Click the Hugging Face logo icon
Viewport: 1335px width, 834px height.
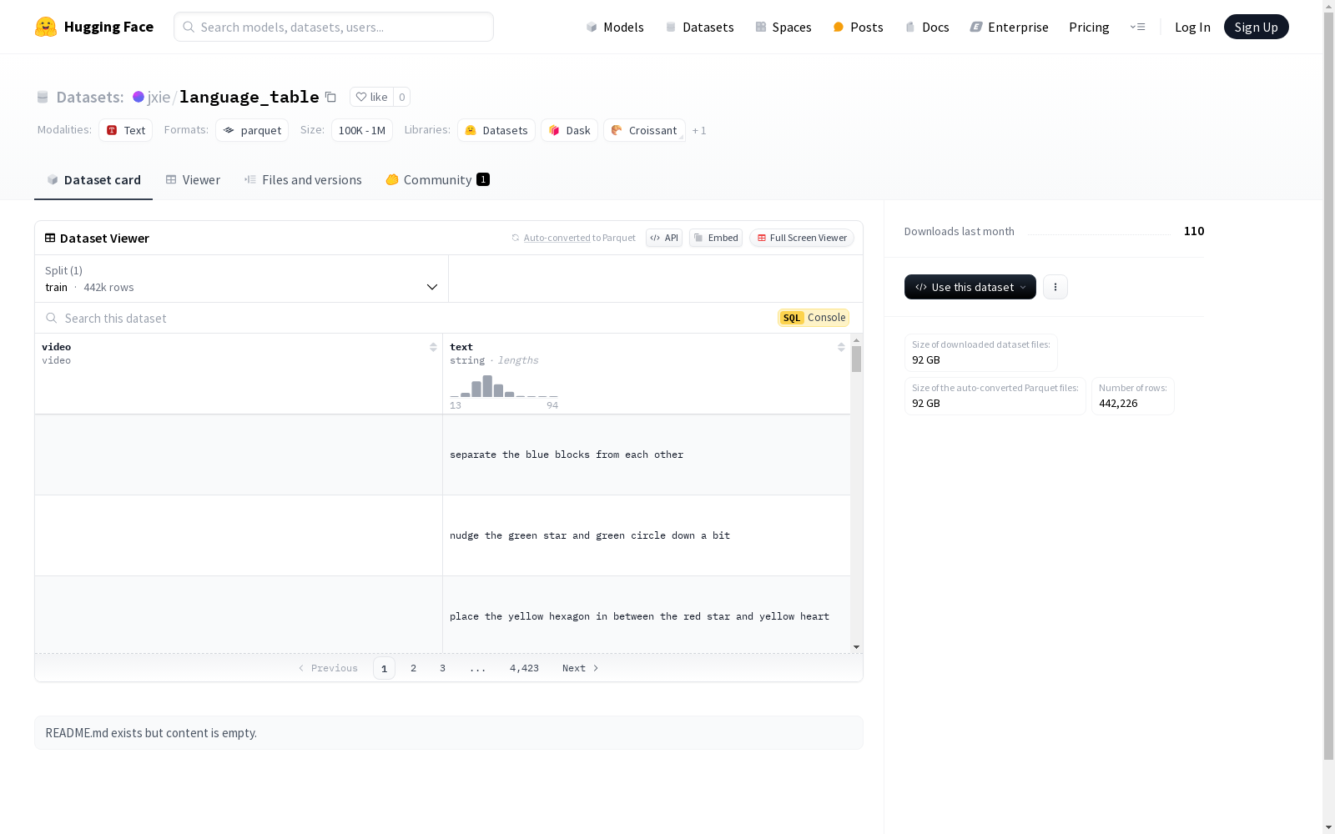coord(46,27)
